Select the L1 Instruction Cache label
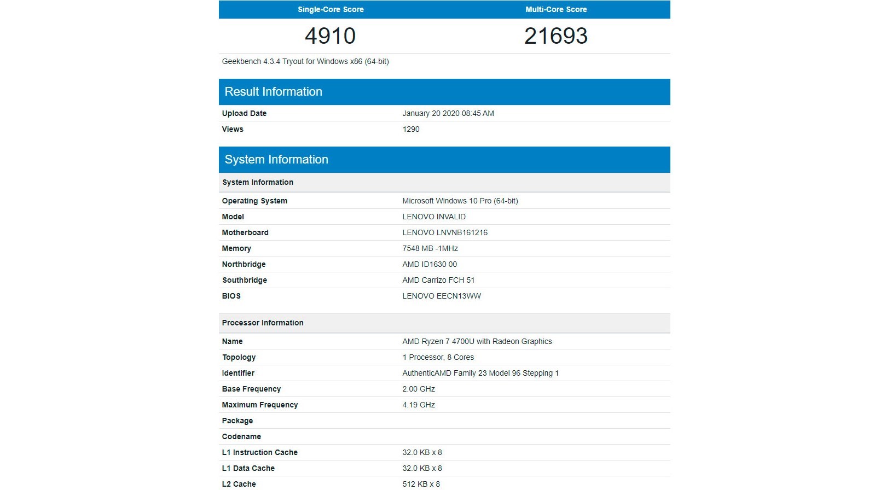Screen dimensions: 869x490 tap(260, 452)
